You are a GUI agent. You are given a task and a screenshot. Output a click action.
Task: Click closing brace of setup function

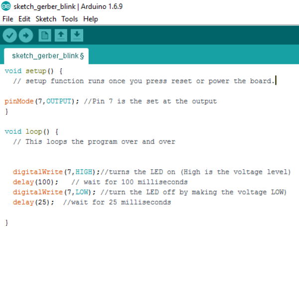click(x=6, y=112)
